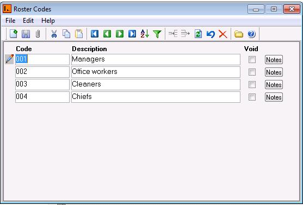Open the Edit menu

pos(28,21)
